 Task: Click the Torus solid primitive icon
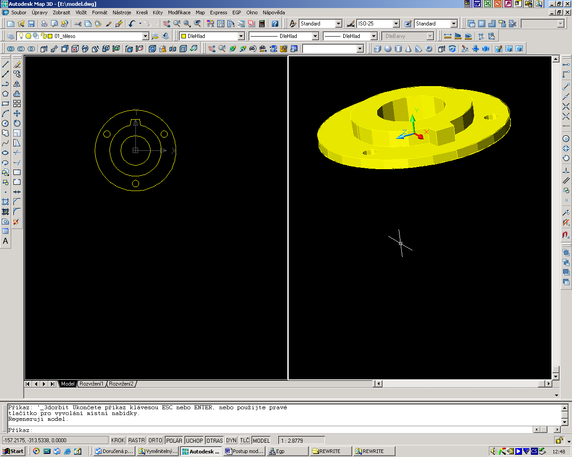pos(429,49)
